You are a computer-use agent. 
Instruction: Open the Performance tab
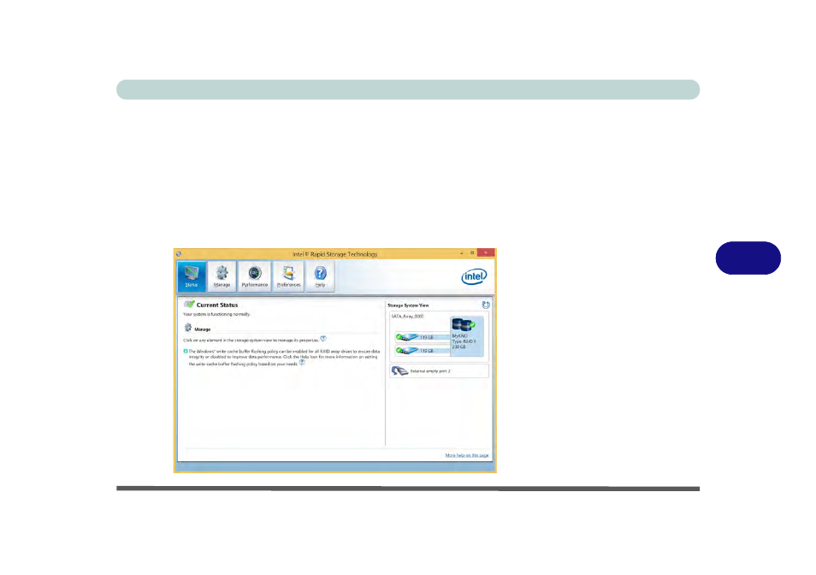255,276
